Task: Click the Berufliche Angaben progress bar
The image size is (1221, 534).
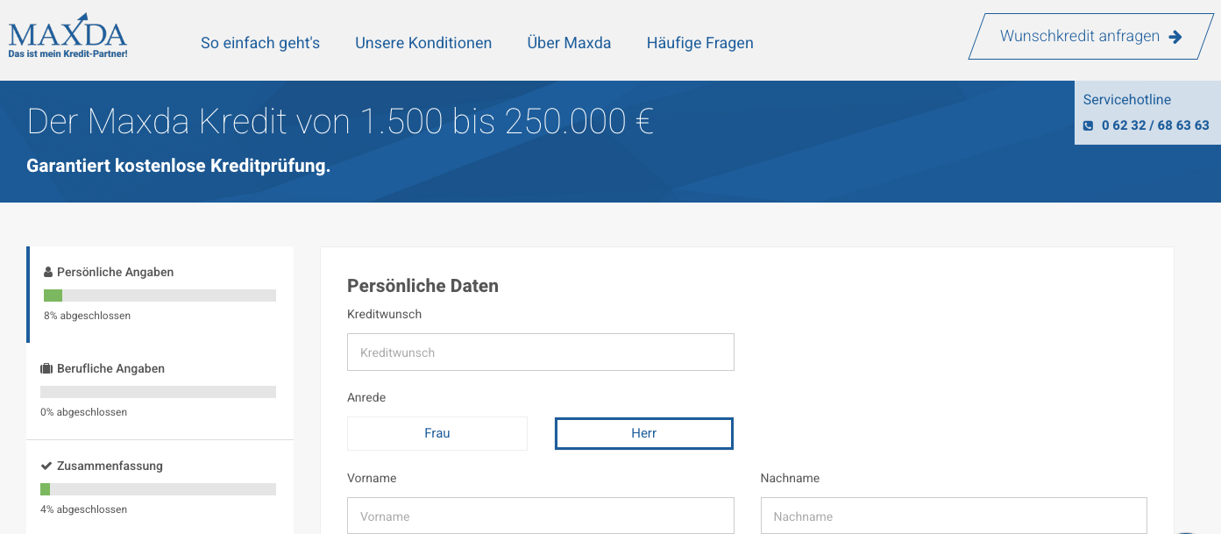Action: pyautogui.click(x=158, y=392)
